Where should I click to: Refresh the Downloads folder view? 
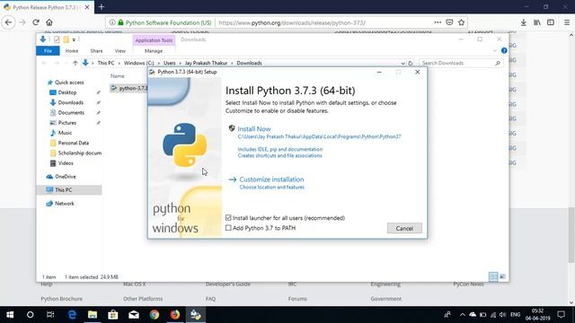(x=411, y=63)
